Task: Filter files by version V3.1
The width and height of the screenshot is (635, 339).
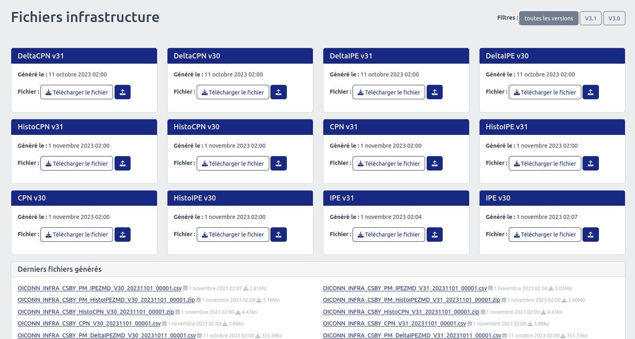Action: (x=591, y=18)
